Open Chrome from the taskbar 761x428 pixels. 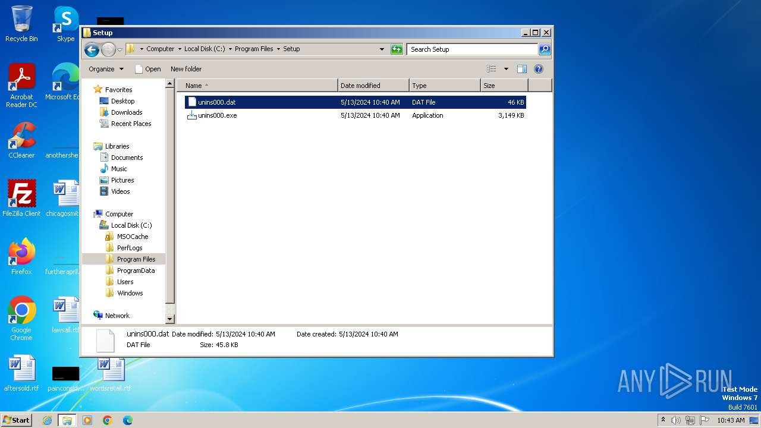tap(108, 420)
